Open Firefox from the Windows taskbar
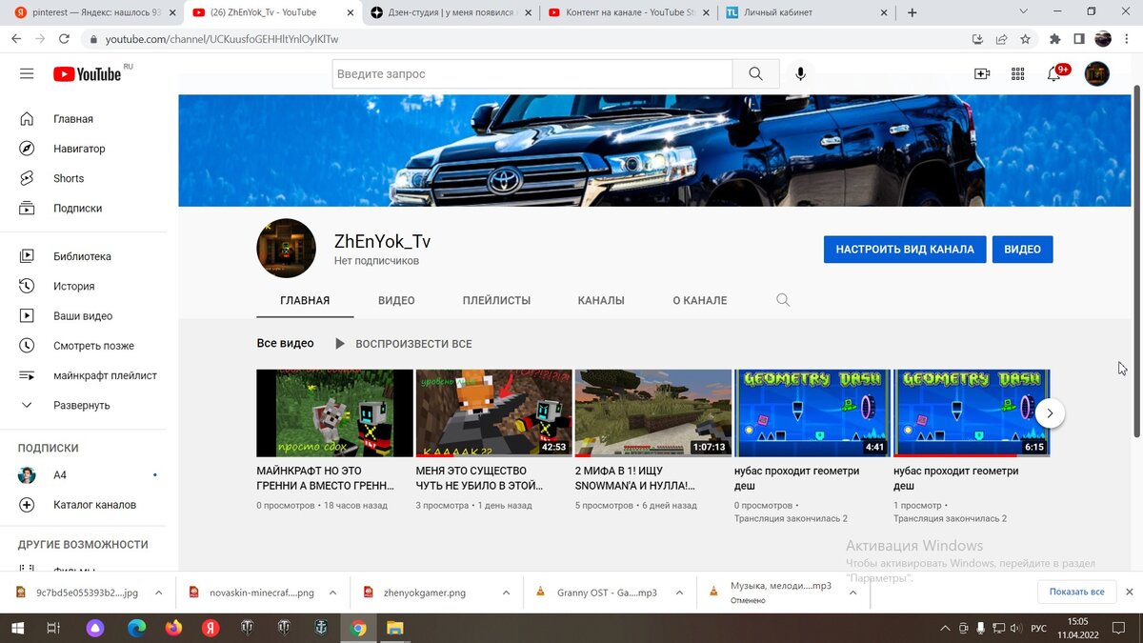 tap(172, 628)
